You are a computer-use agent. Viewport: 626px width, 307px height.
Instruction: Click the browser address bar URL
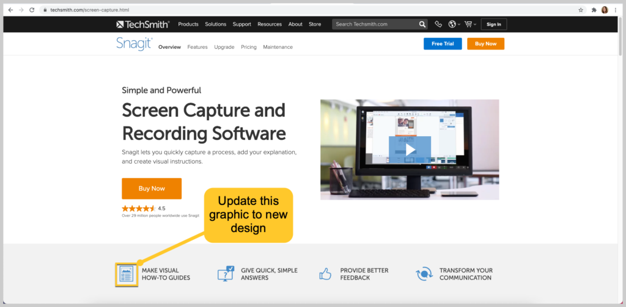(89, 10)
